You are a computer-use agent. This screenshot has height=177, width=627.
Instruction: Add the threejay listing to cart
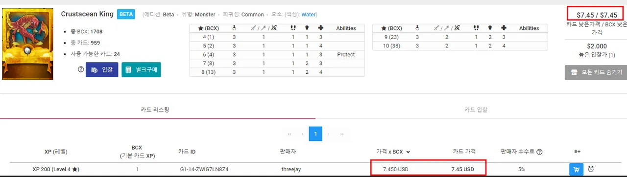(x=577, y=169)
